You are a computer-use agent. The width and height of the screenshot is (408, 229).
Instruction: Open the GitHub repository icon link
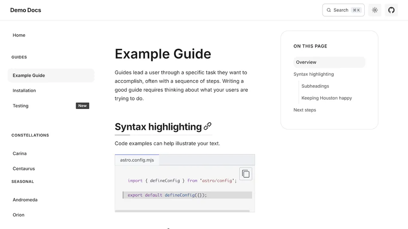tap(391, 10)
